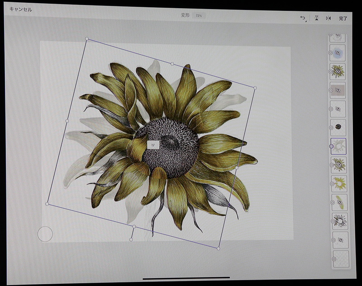Unhide the nearly empty layer below the line-art layer
This screenshot has width=362, height=286.
[x=341, y=240]
